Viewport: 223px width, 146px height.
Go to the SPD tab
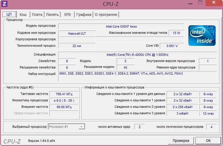pos(67,14)
